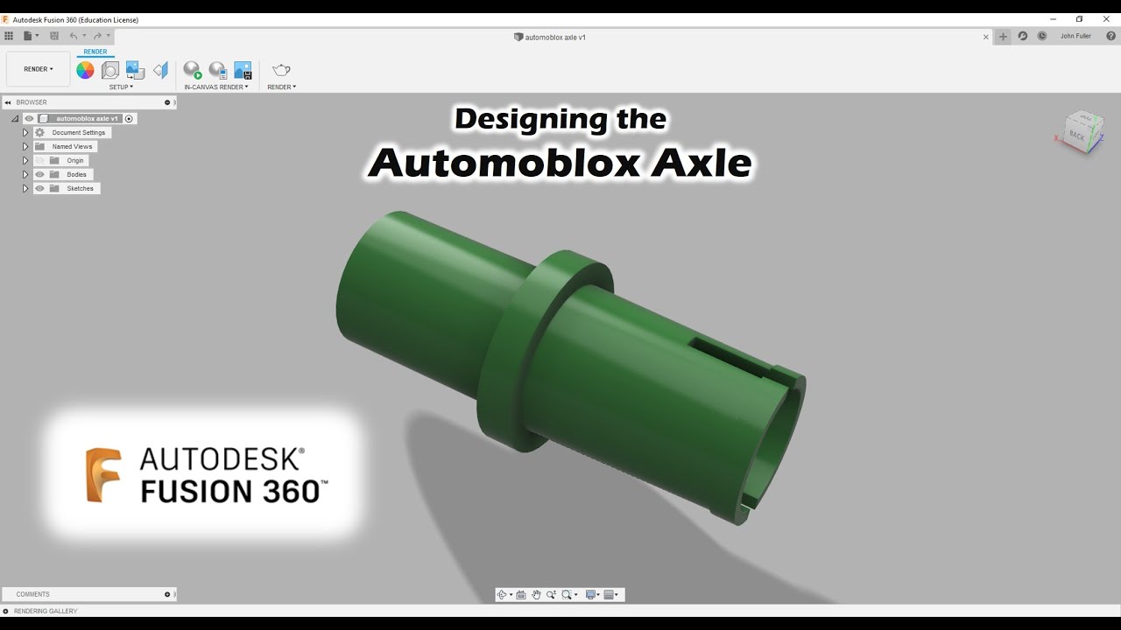Open the Grid and Snaps icon

click(x=609, y=595)
